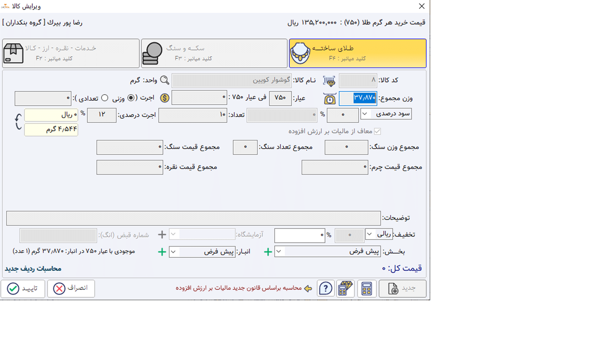Click the انصراف cancel button
Screen dimensions: 602x339
tap(71, 288)
